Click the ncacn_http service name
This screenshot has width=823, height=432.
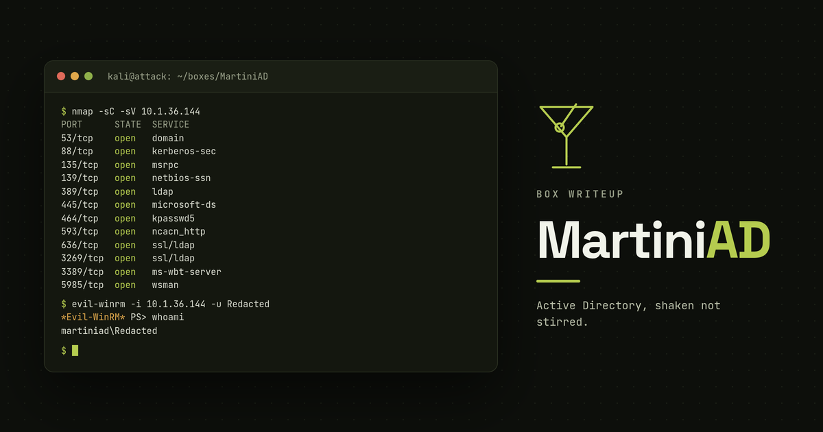[x=178, y=232]
